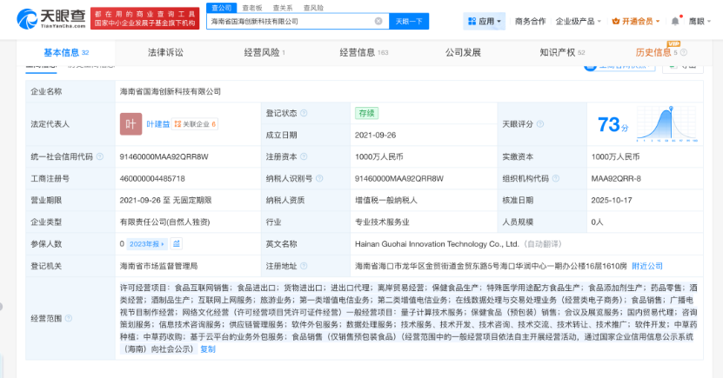
Task: Click the legal representative avatar 叶
Action: [131, 124]
